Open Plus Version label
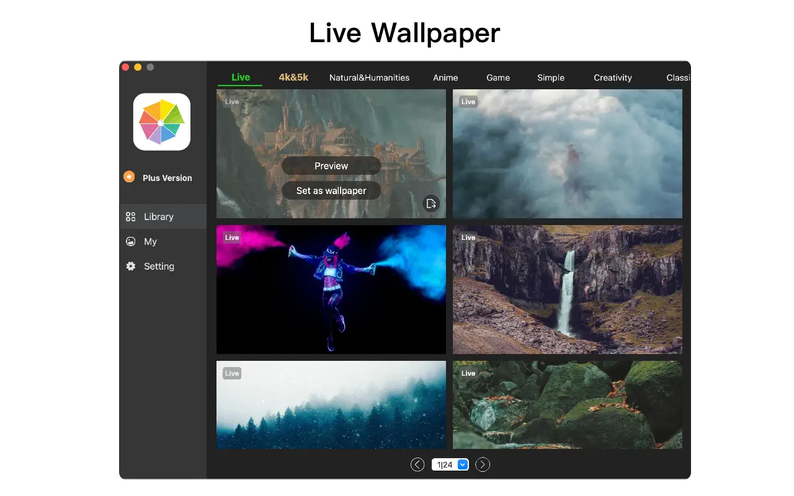The height and width of the screenshot is (496, 794). click(x=167, y=178)
